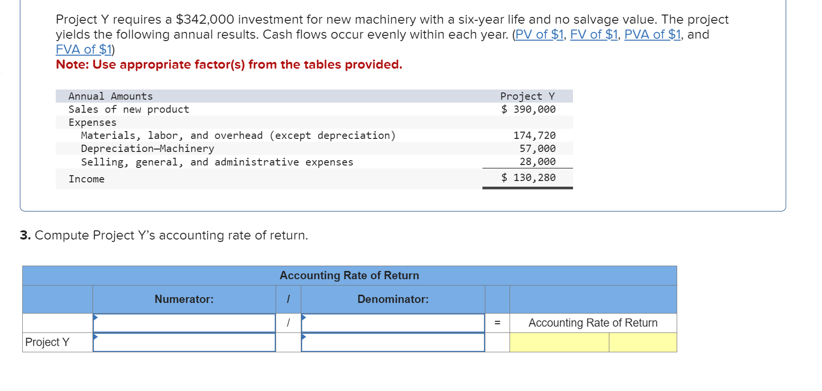The width and height of the screenshot is (822, 391).
Task: Click the Project Y row label in answer table
Action: tap(47, 342)
